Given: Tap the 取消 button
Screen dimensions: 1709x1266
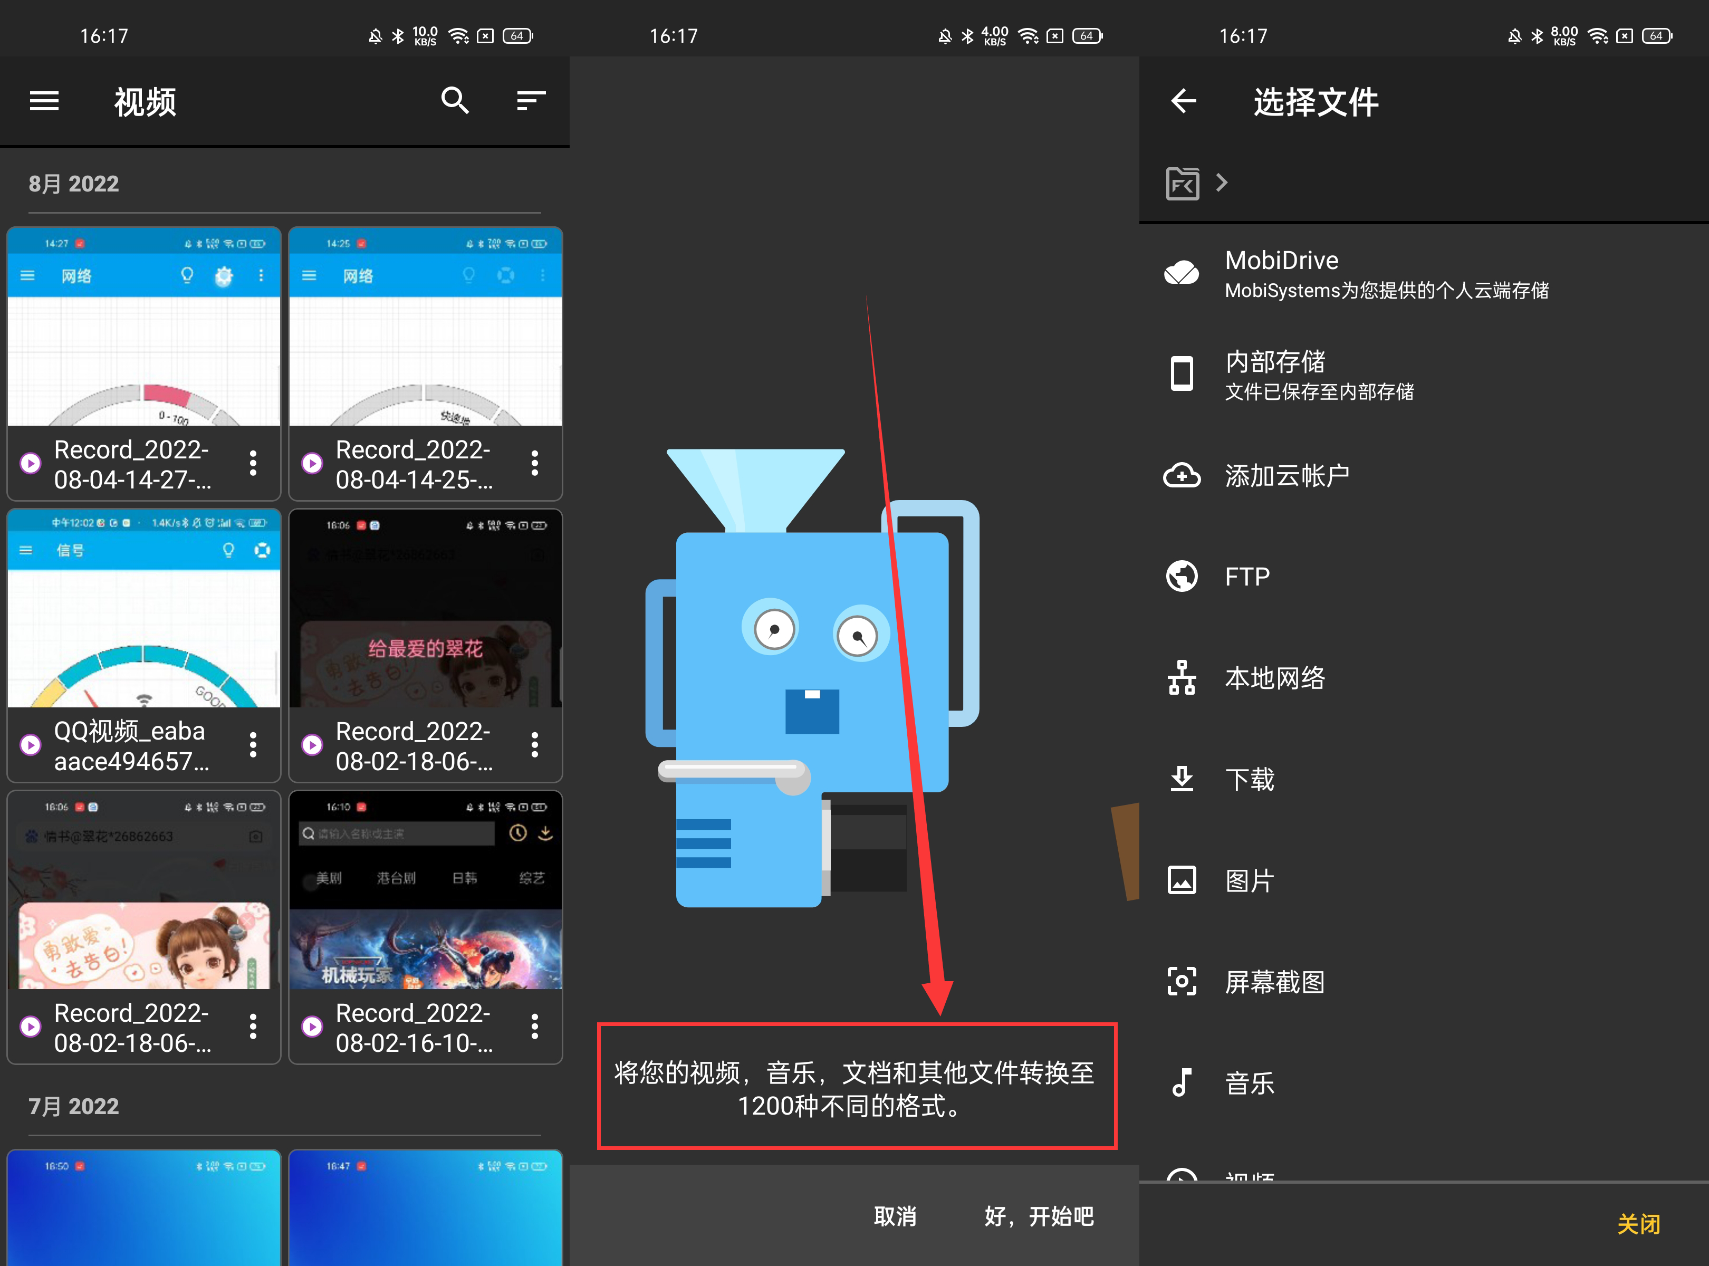Looking at the screenshot, I should tap(895, 1216).
